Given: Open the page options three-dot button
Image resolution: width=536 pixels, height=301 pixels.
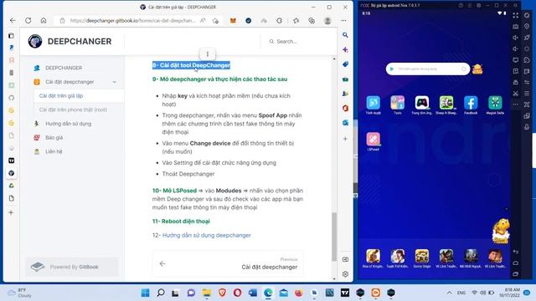Looking at the screenshot, I should (208, 54).
